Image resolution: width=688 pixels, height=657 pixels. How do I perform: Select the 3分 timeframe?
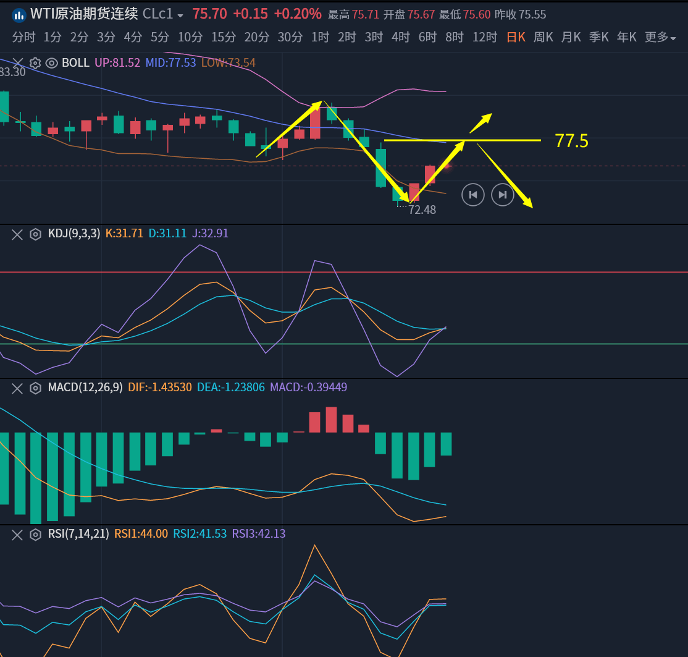click(106, 37)
